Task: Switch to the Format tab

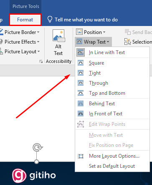Action: pos(25,20)
